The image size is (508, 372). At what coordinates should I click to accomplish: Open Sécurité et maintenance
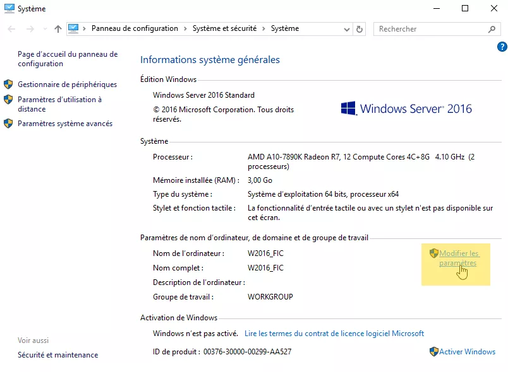[x=57, y=355]
